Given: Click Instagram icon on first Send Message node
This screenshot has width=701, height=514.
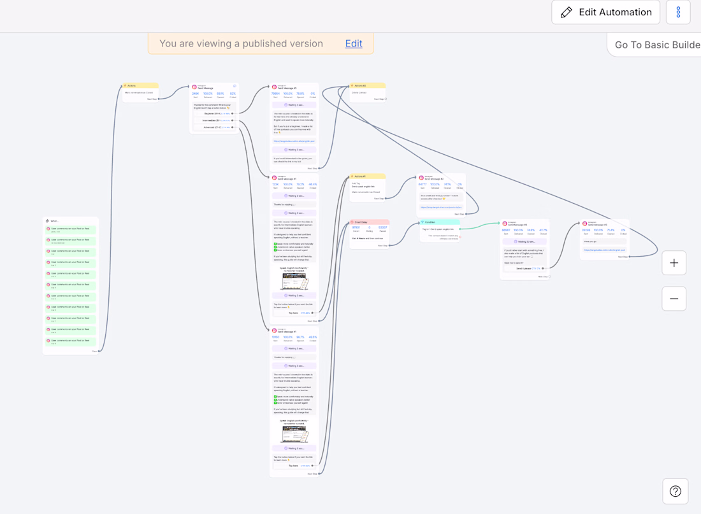Looking at the screenshot, I should click(194, 87).
